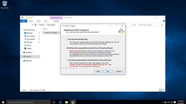Launch Microsoft Edge from the taskbar
Viewport: 186px width, 104px height.
point(60,102)
